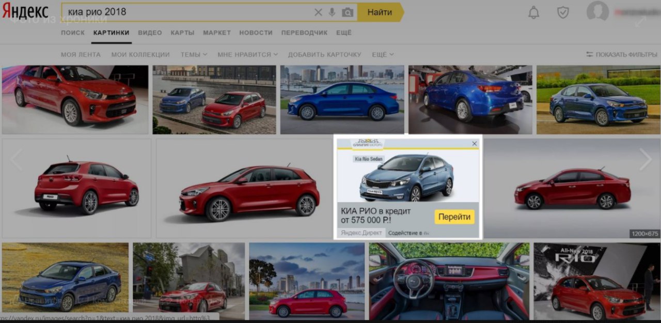Open red Kia showroom photo in top row
This screenshot has height=323, width=661.
[75, 100]
